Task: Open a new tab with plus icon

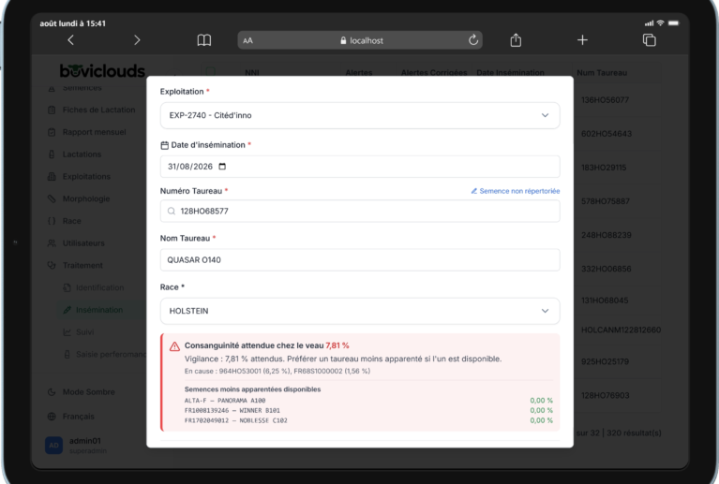Action: [582, 40]
